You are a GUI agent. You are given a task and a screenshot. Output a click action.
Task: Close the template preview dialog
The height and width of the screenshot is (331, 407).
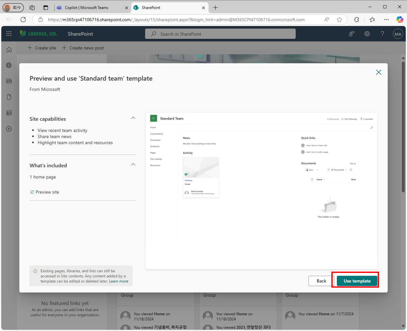pyautogui.click(x=379, y=72)
